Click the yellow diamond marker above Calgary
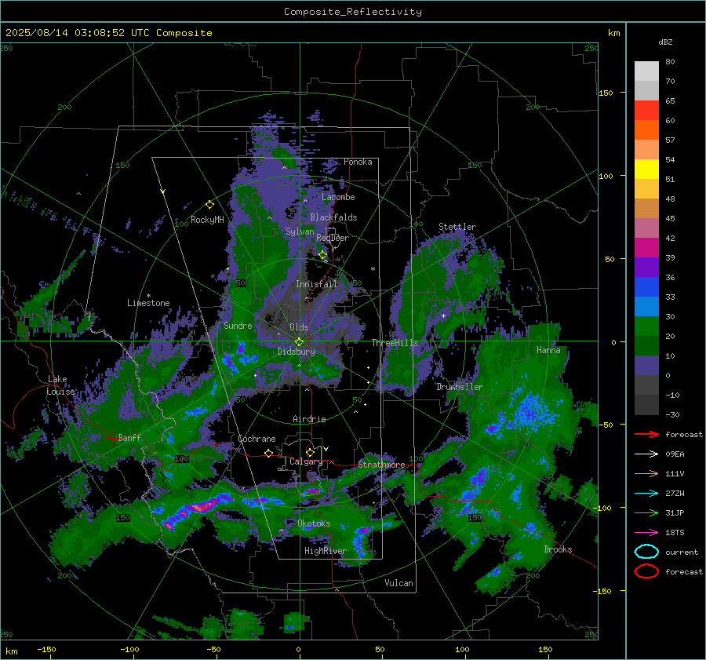Screen dimensions: 706x660 [x=310, y=452]
